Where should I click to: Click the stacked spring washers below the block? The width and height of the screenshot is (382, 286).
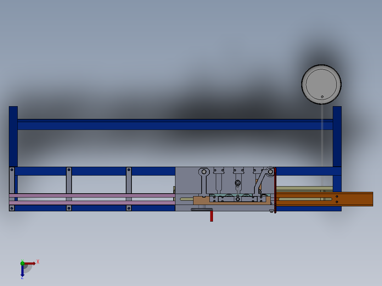[x=202, y=209]
